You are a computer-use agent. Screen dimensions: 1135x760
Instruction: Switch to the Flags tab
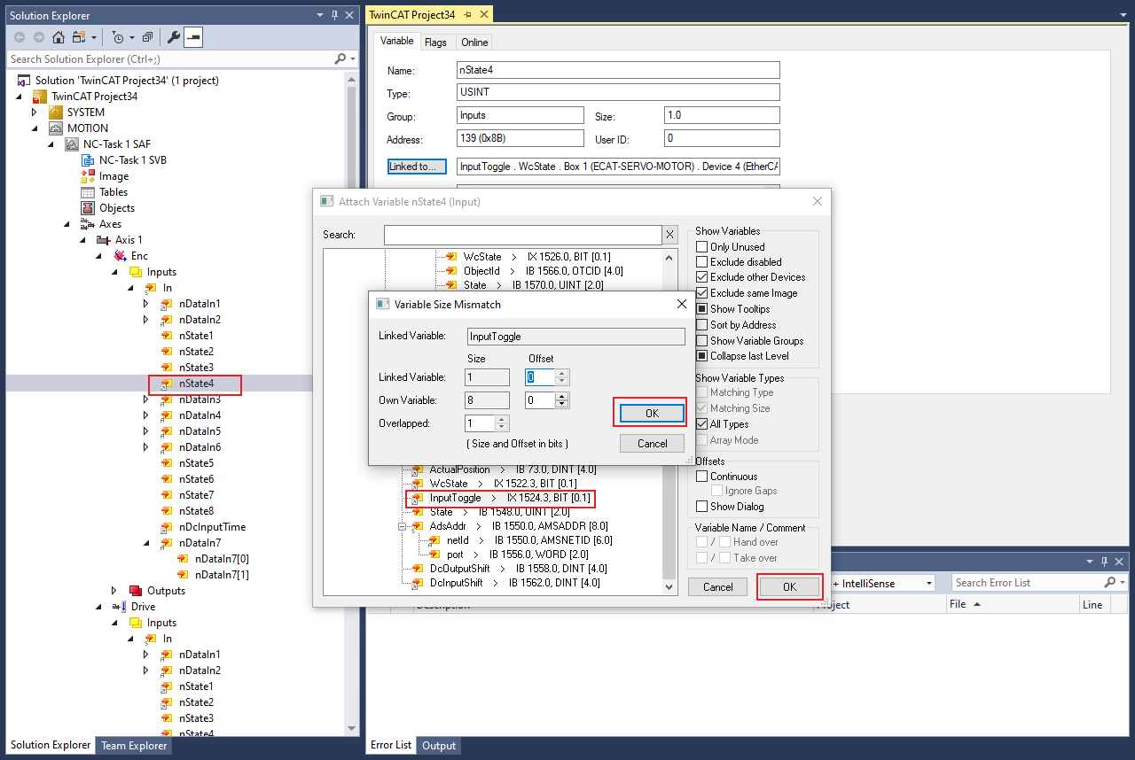click(x=435, y=43)
